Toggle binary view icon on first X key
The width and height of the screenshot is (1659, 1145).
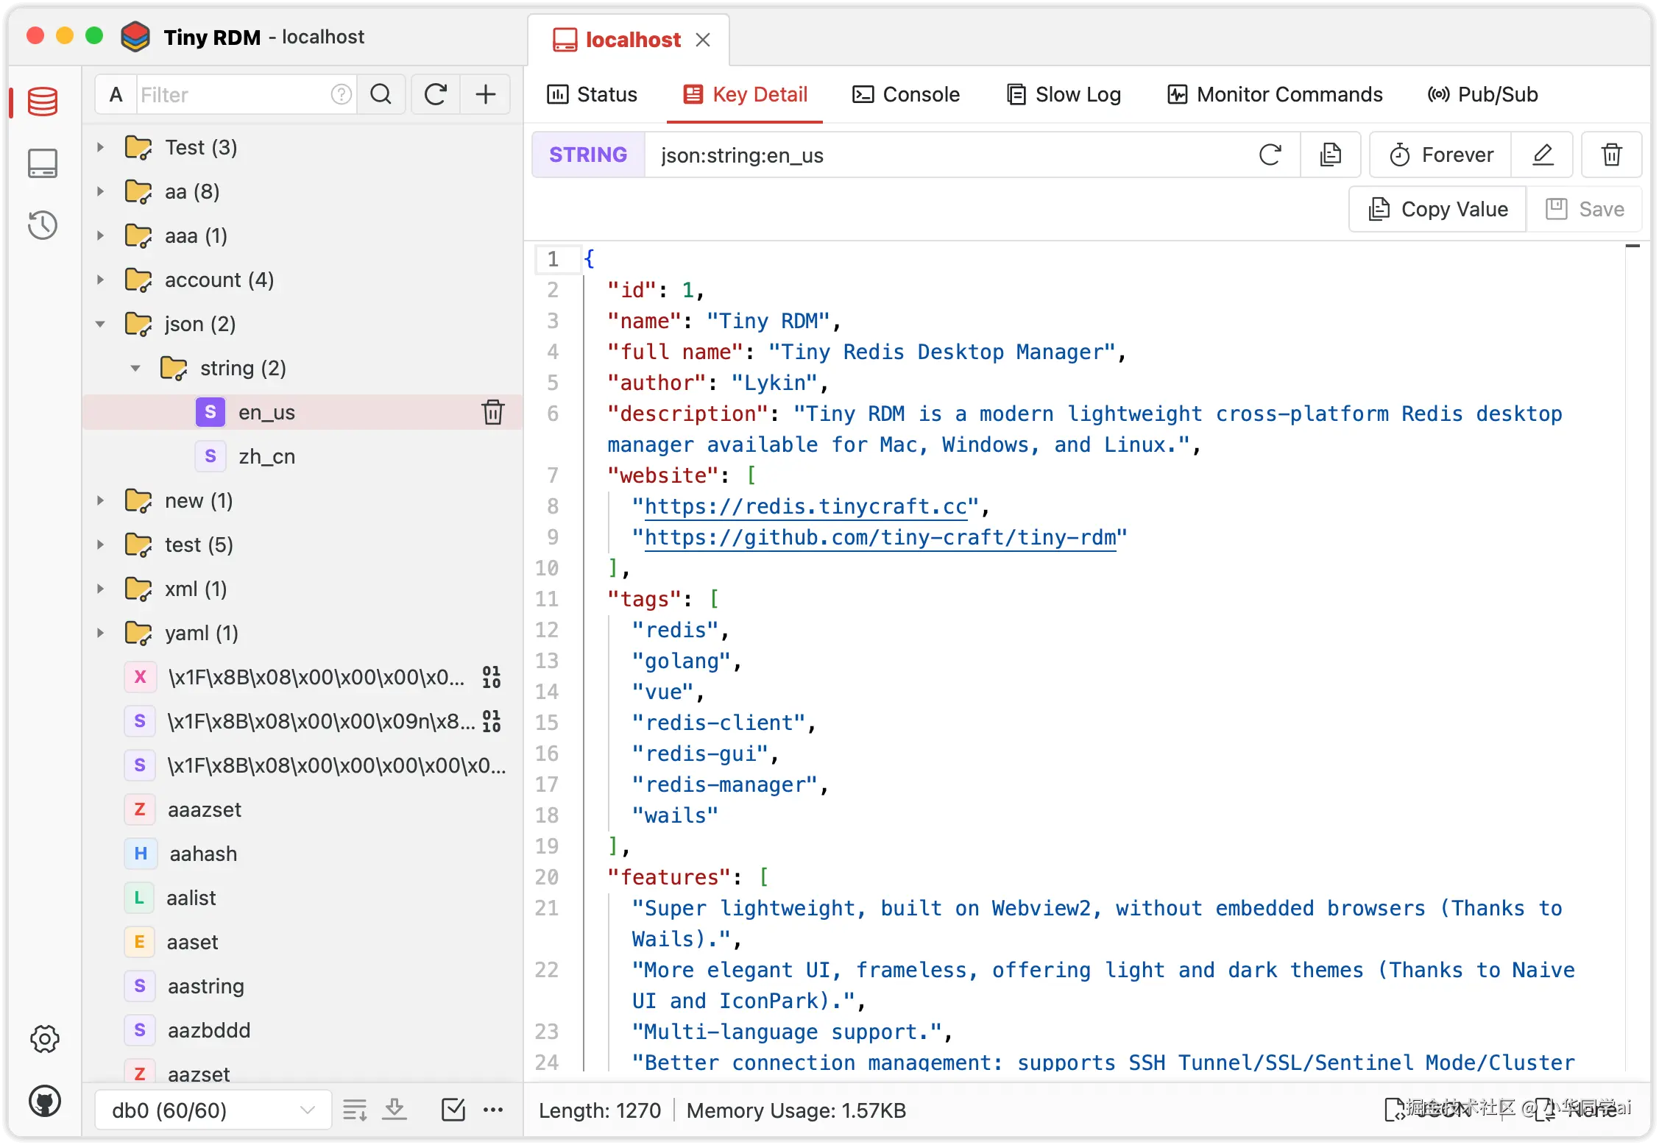491,677
